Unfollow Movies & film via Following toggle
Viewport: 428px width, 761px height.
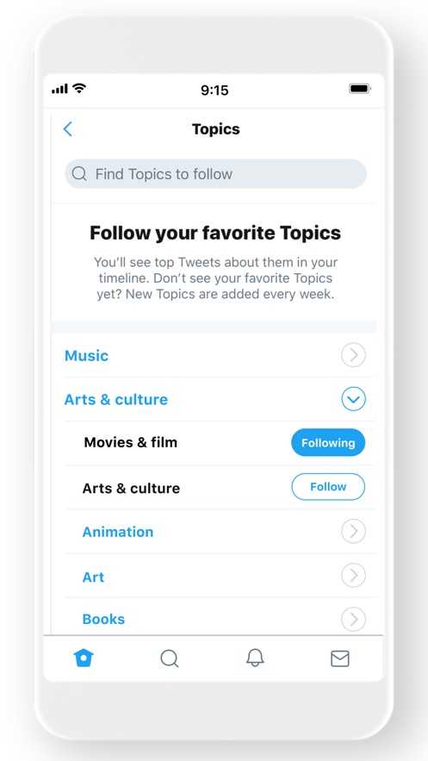point(328,443)
